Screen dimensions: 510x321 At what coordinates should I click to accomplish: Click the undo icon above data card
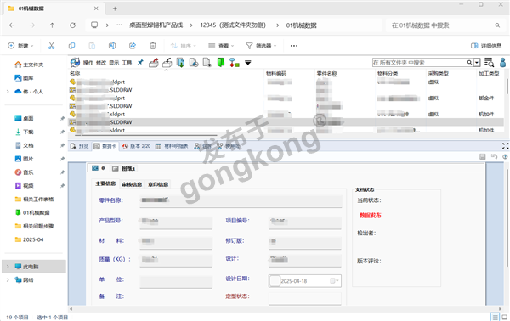point(494,156)
